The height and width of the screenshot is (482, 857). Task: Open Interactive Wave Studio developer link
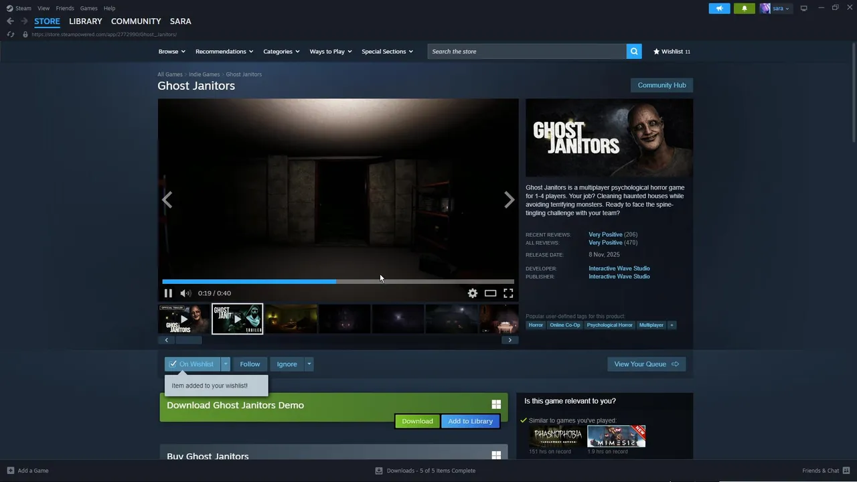click(x=619, y=268)
